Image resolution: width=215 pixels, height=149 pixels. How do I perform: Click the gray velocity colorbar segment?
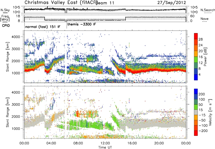[196, 112]
